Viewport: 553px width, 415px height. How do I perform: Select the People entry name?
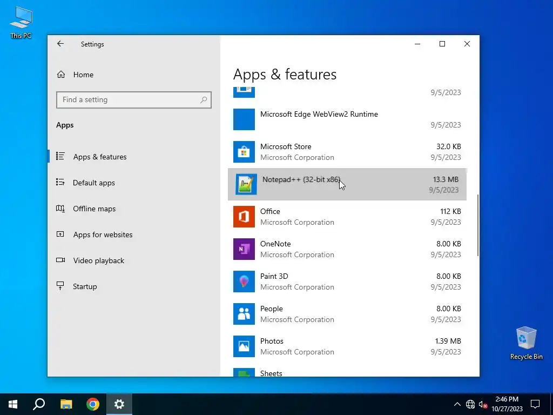click(272, 309)
